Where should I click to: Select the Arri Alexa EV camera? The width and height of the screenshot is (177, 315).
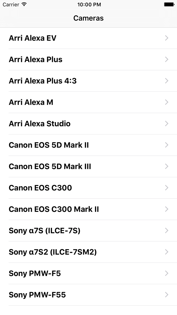click(32, 38)
